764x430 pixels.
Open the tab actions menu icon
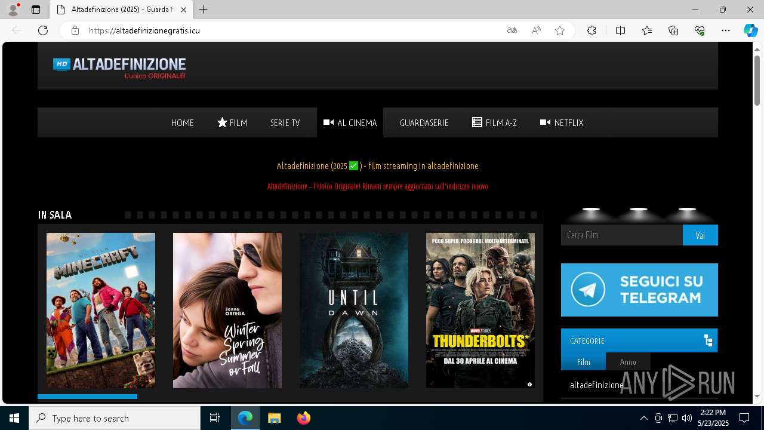(x=36, y=10)
